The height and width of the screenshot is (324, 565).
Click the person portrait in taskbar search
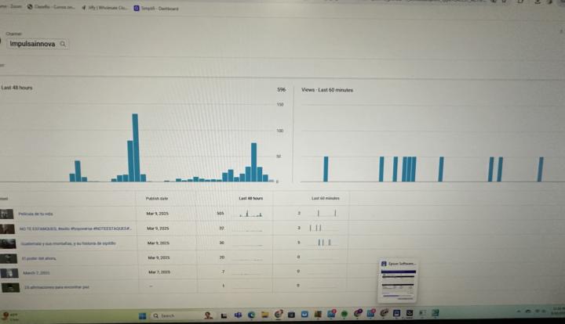tap(208, 315)
